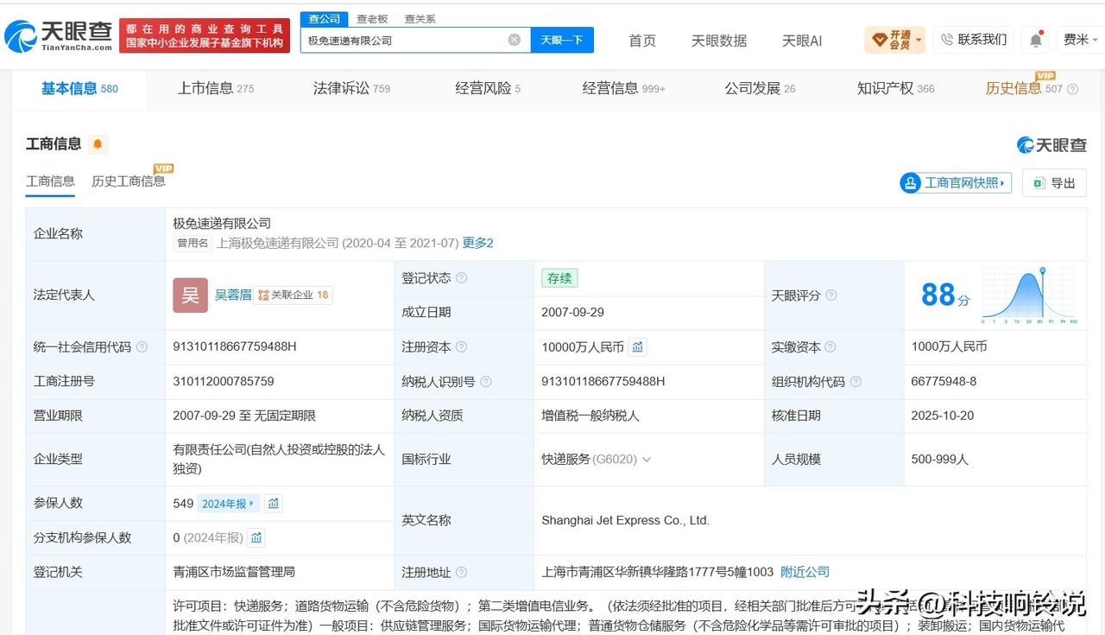Click the 工商注册号 value 310112000785759

tap(224, 381)
